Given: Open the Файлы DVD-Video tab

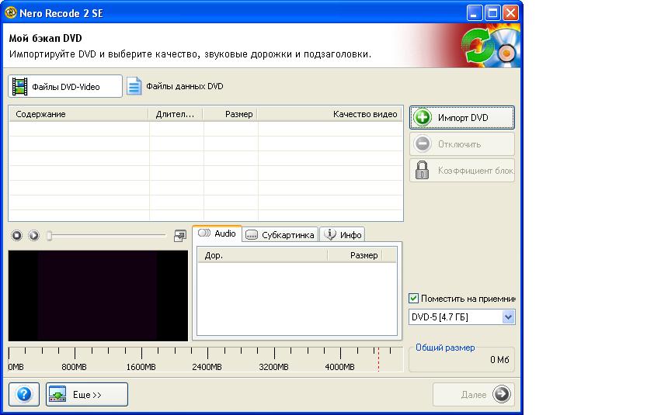Looking at the screenshot, I should click(x=65, y=86).
